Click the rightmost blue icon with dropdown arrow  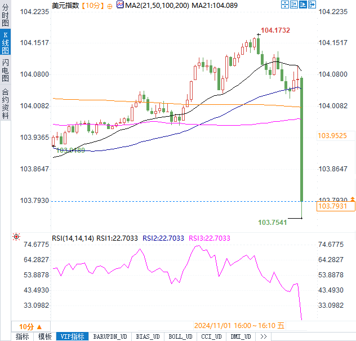311,5
